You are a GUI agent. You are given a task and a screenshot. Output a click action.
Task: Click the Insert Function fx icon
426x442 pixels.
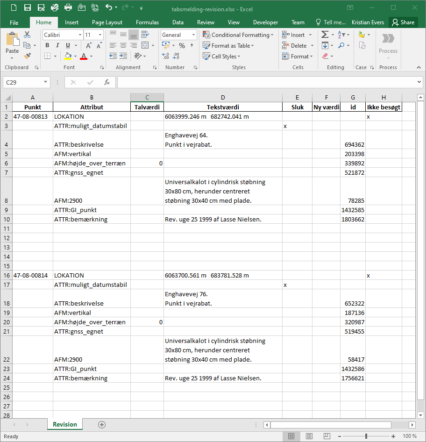point(107,82)
